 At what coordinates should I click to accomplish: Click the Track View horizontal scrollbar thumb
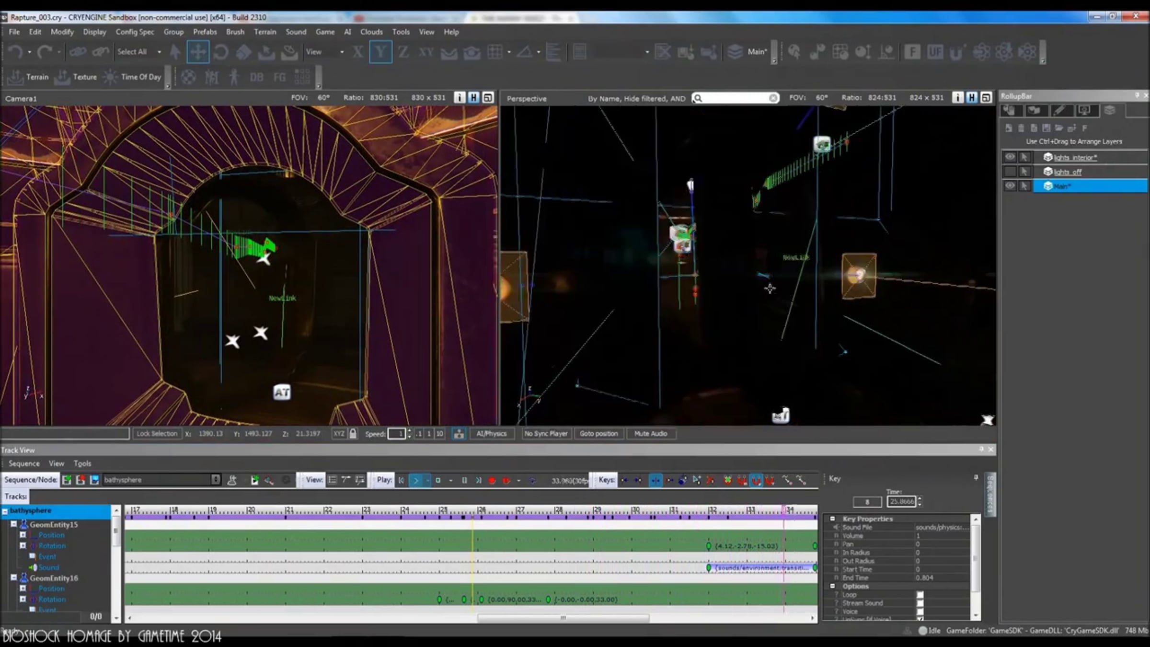[563, 618]
